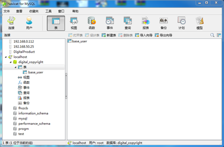Image resolution: width=224 pixels, height=147 pixels.
Task: Open the 备份 (Backup) toolbar icon
Action: point(164,23)
